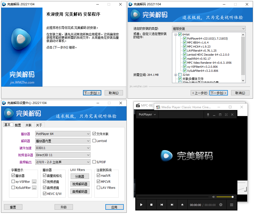Uncheck madVR in 注册到系统 group
This screenshot has width=254, height=214.
[x=98, y=175]
